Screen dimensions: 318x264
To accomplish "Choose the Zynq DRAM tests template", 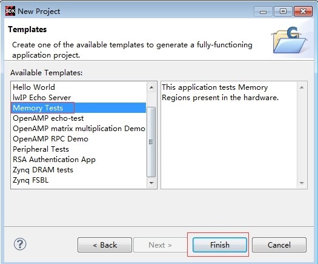I will coord(79,170).
